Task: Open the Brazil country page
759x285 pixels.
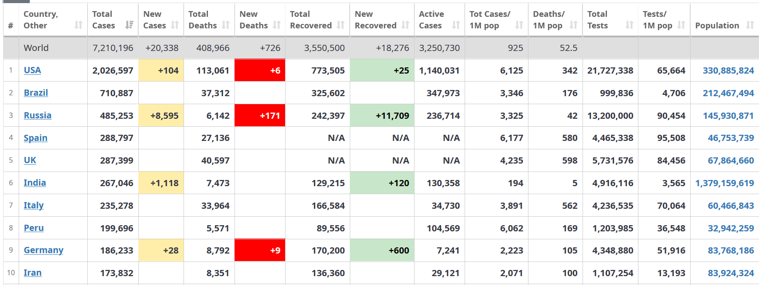Action: (x=36, y=93)
